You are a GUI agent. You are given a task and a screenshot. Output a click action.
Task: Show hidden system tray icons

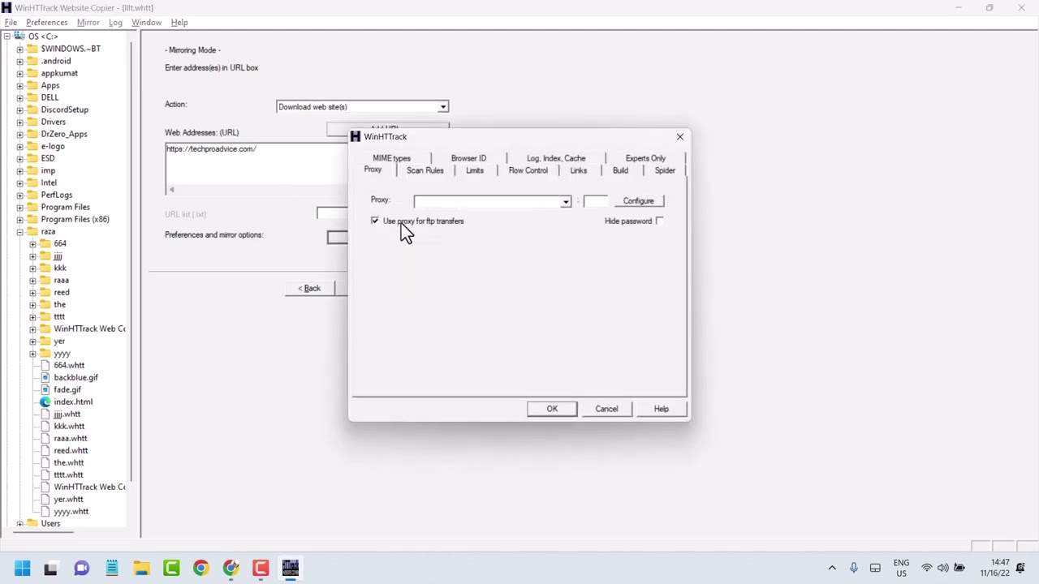[x=832, y=568]
